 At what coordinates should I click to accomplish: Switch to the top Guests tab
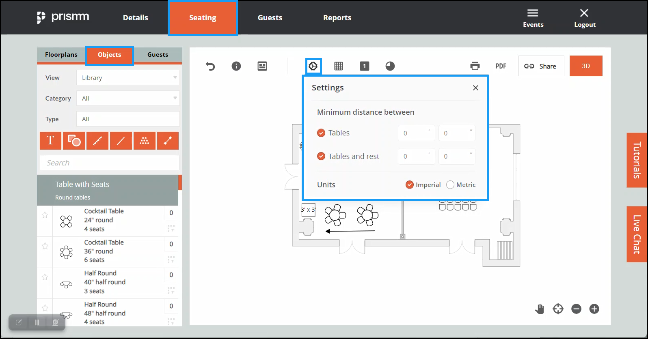coord(270,17)
